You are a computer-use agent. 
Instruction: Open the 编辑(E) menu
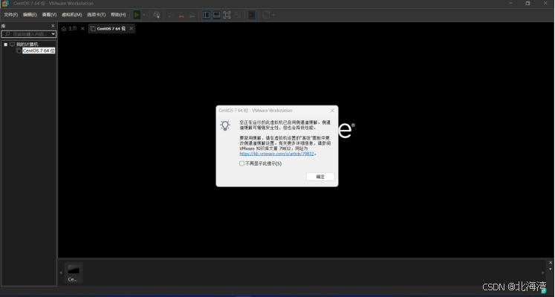pyautogui.click(x=30, y=15)
